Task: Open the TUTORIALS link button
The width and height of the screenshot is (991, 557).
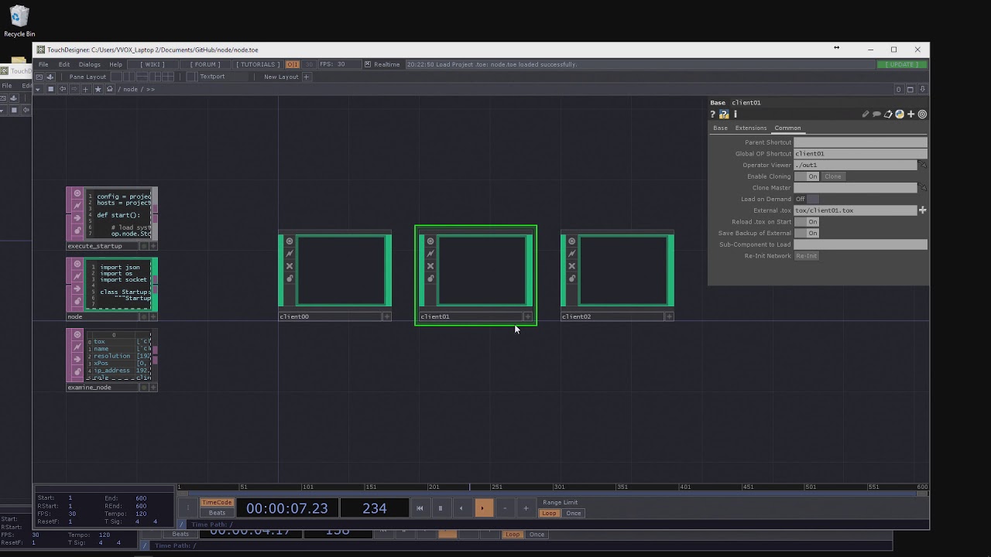Action: (x=256, y=64)
